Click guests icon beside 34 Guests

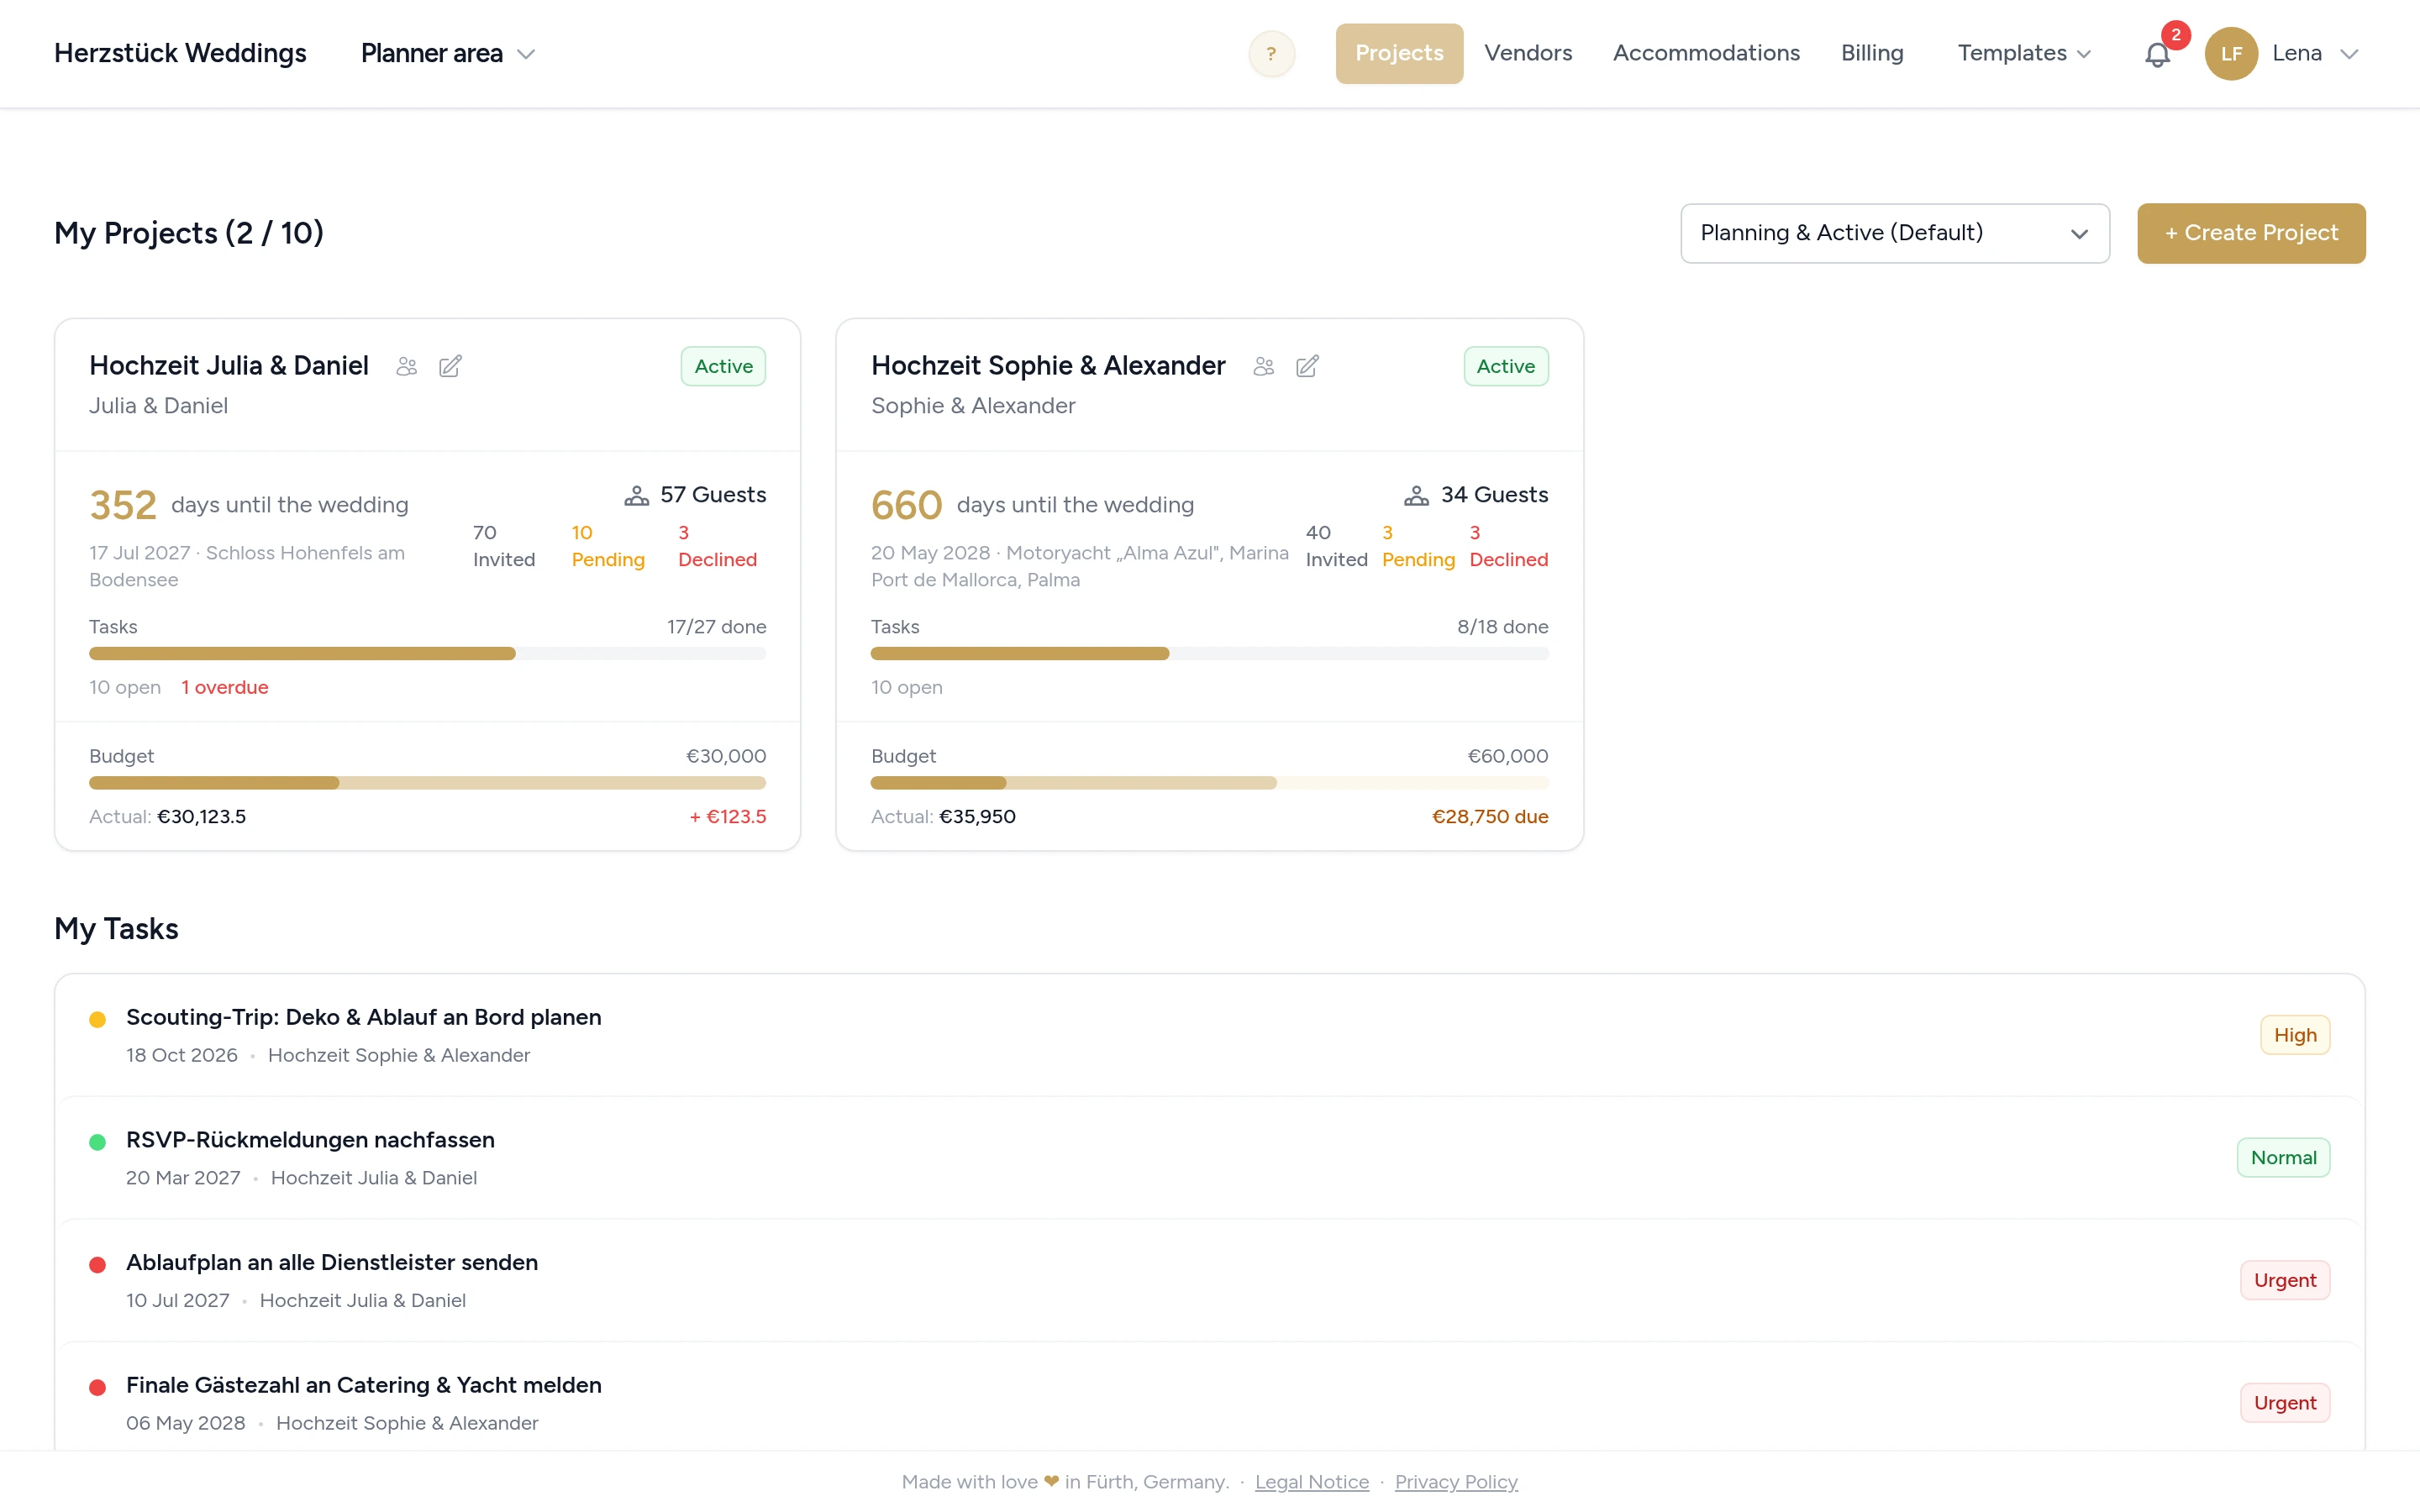1416,496
